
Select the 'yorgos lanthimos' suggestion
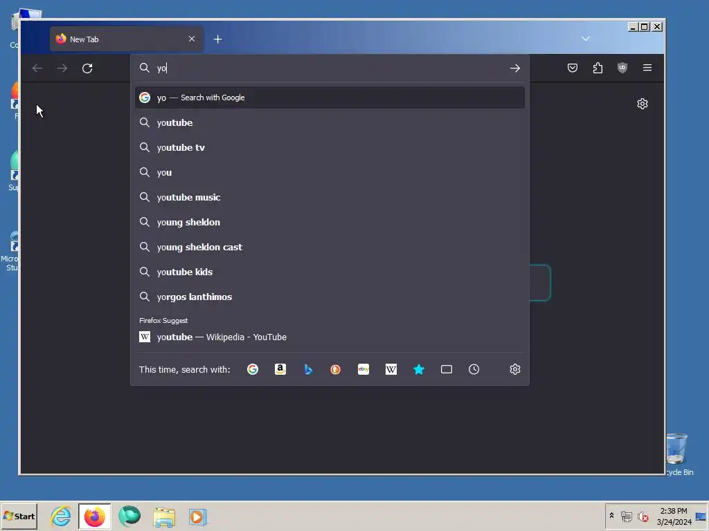click(330, 296)
